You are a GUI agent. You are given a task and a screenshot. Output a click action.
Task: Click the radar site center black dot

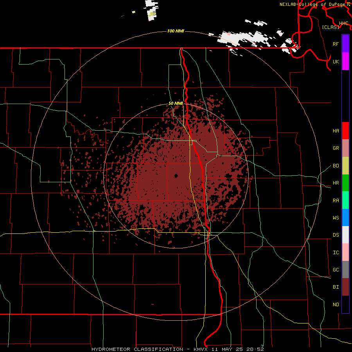[176, 176]
